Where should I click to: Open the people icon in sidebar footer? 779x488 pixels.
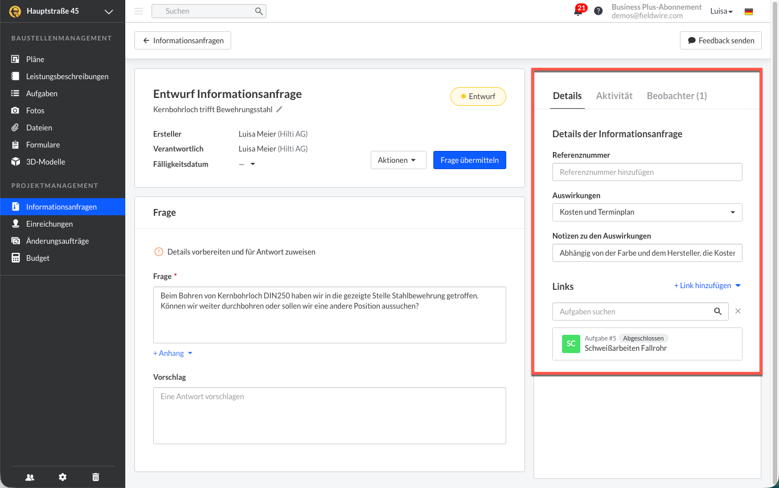click(30, 477)
